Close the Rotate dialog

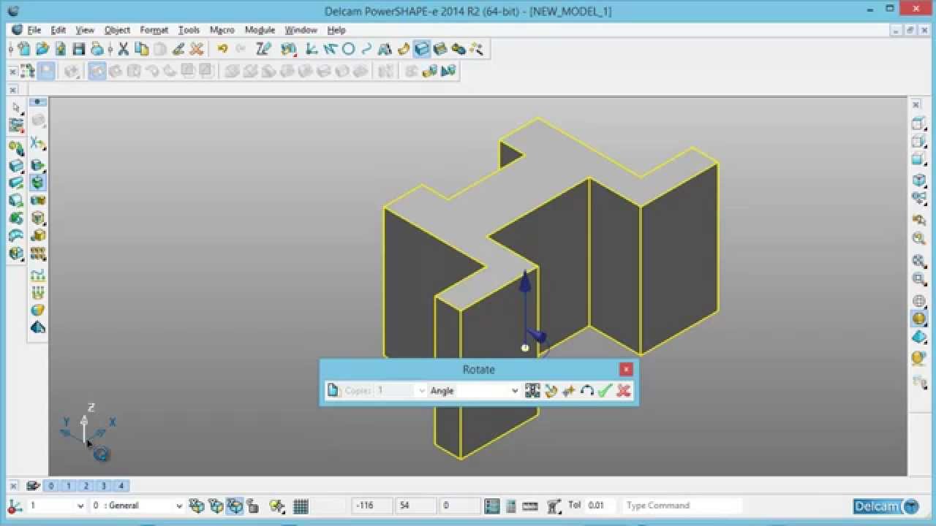point(626,370)
